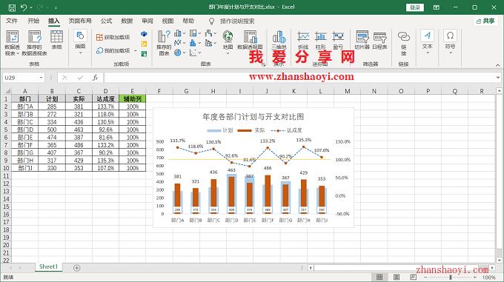This screenshot has height=282, width=504.
Task: Click the Select All corner triangle
Action: click(x=7, y=91)
